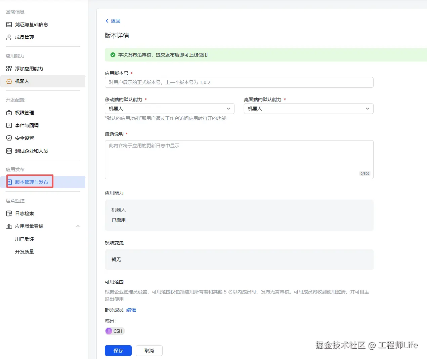Click the 成员管理 person icon
The height and width of the screenshot is (359, 427).
(9, 37)
